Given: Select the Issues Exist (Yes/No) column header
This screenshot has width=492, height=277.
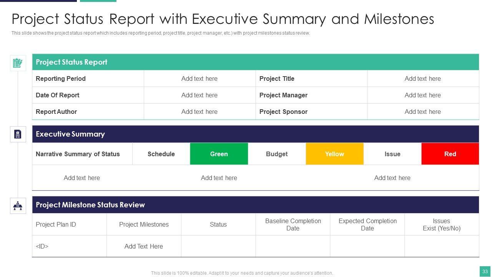Looking at the screenshot, I should (441, 225).
